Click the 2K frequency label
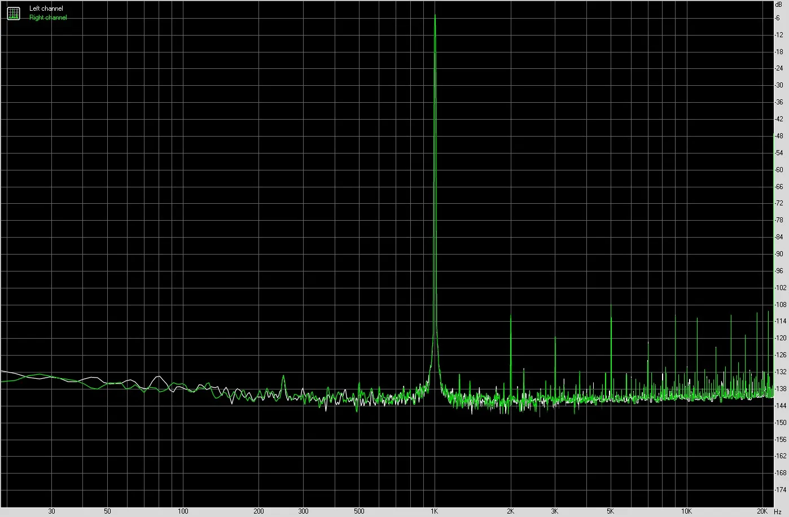The width and height of the screenshot is (789, 517). click(510, 511)
